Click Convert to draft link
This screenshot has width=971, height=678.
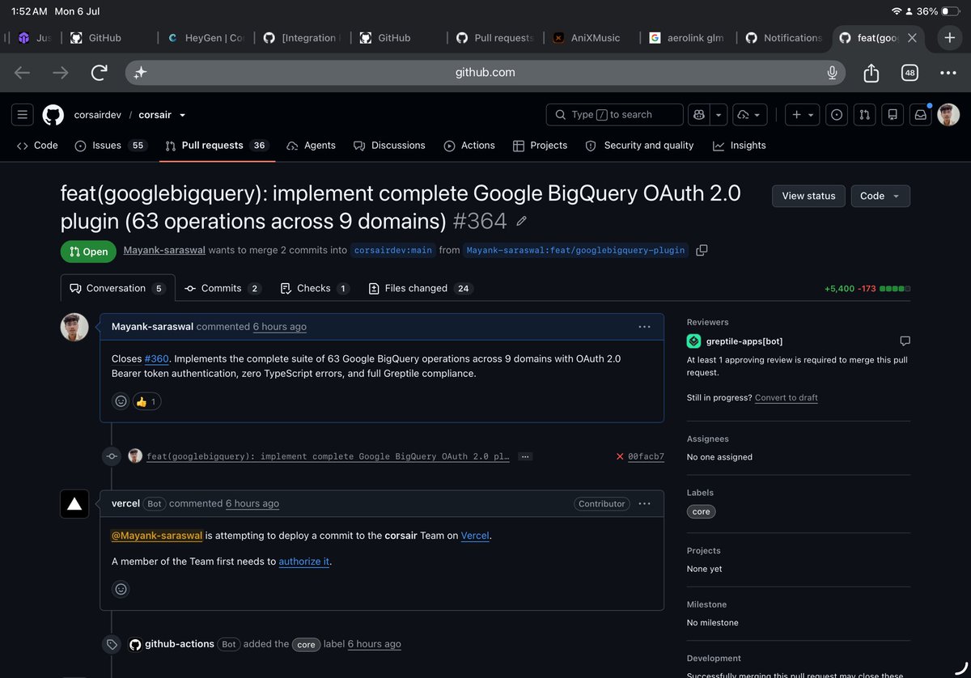click(786, 398)
